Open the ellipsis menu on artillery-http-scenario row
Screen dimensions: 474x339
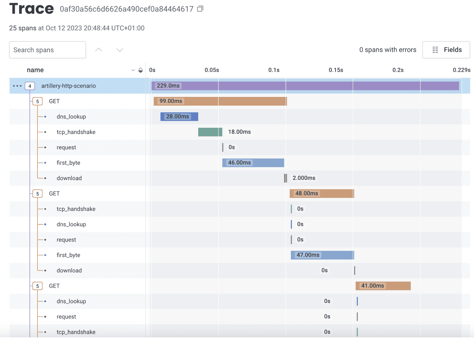[x=17, y=86]
